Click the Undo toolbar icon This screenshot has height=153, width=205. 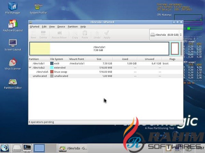pos(97,35)
